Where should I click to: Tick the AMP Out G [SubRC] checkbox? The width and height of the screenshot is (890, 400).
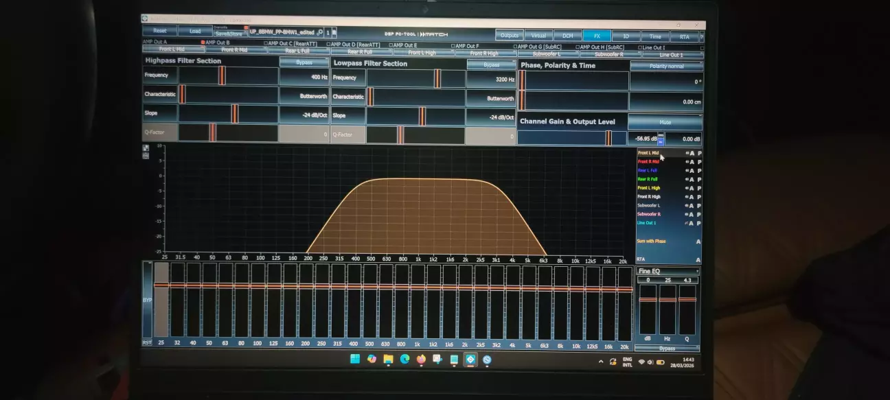tap(516, 47)
